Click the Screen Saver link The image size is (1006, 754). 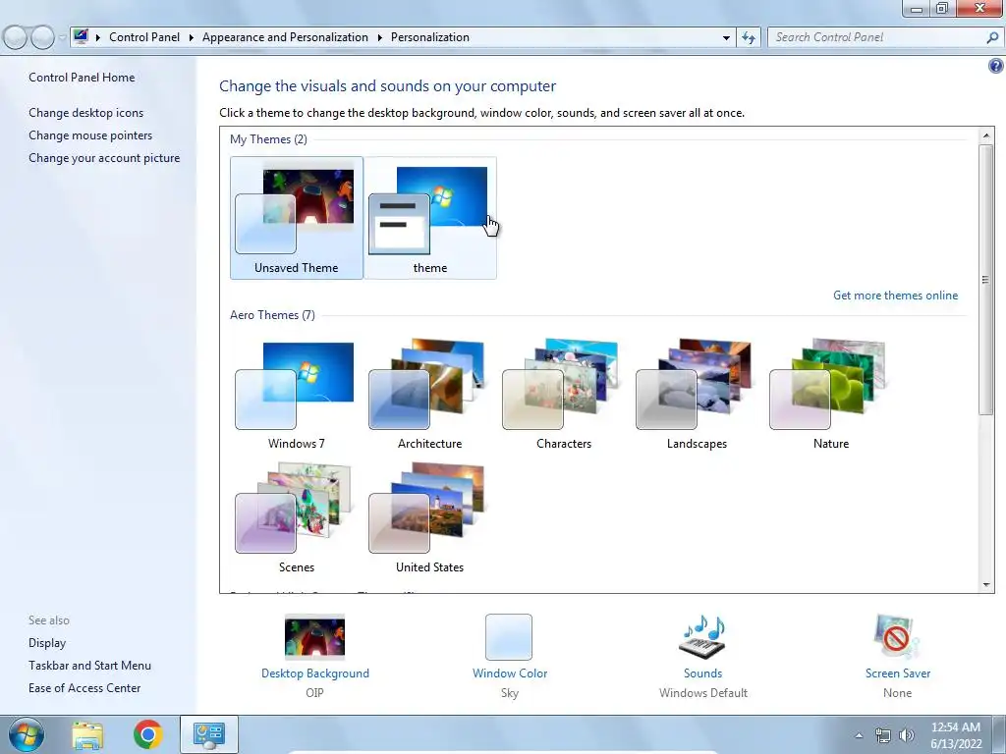pos(898,673)
